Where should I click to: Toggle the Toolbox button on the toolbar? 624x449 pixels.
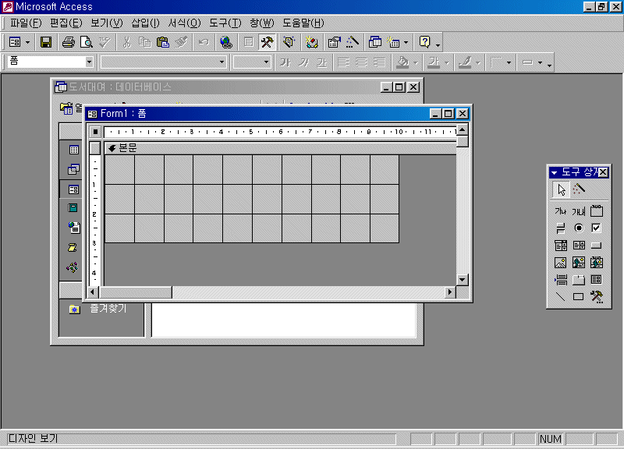pos(267,42)
